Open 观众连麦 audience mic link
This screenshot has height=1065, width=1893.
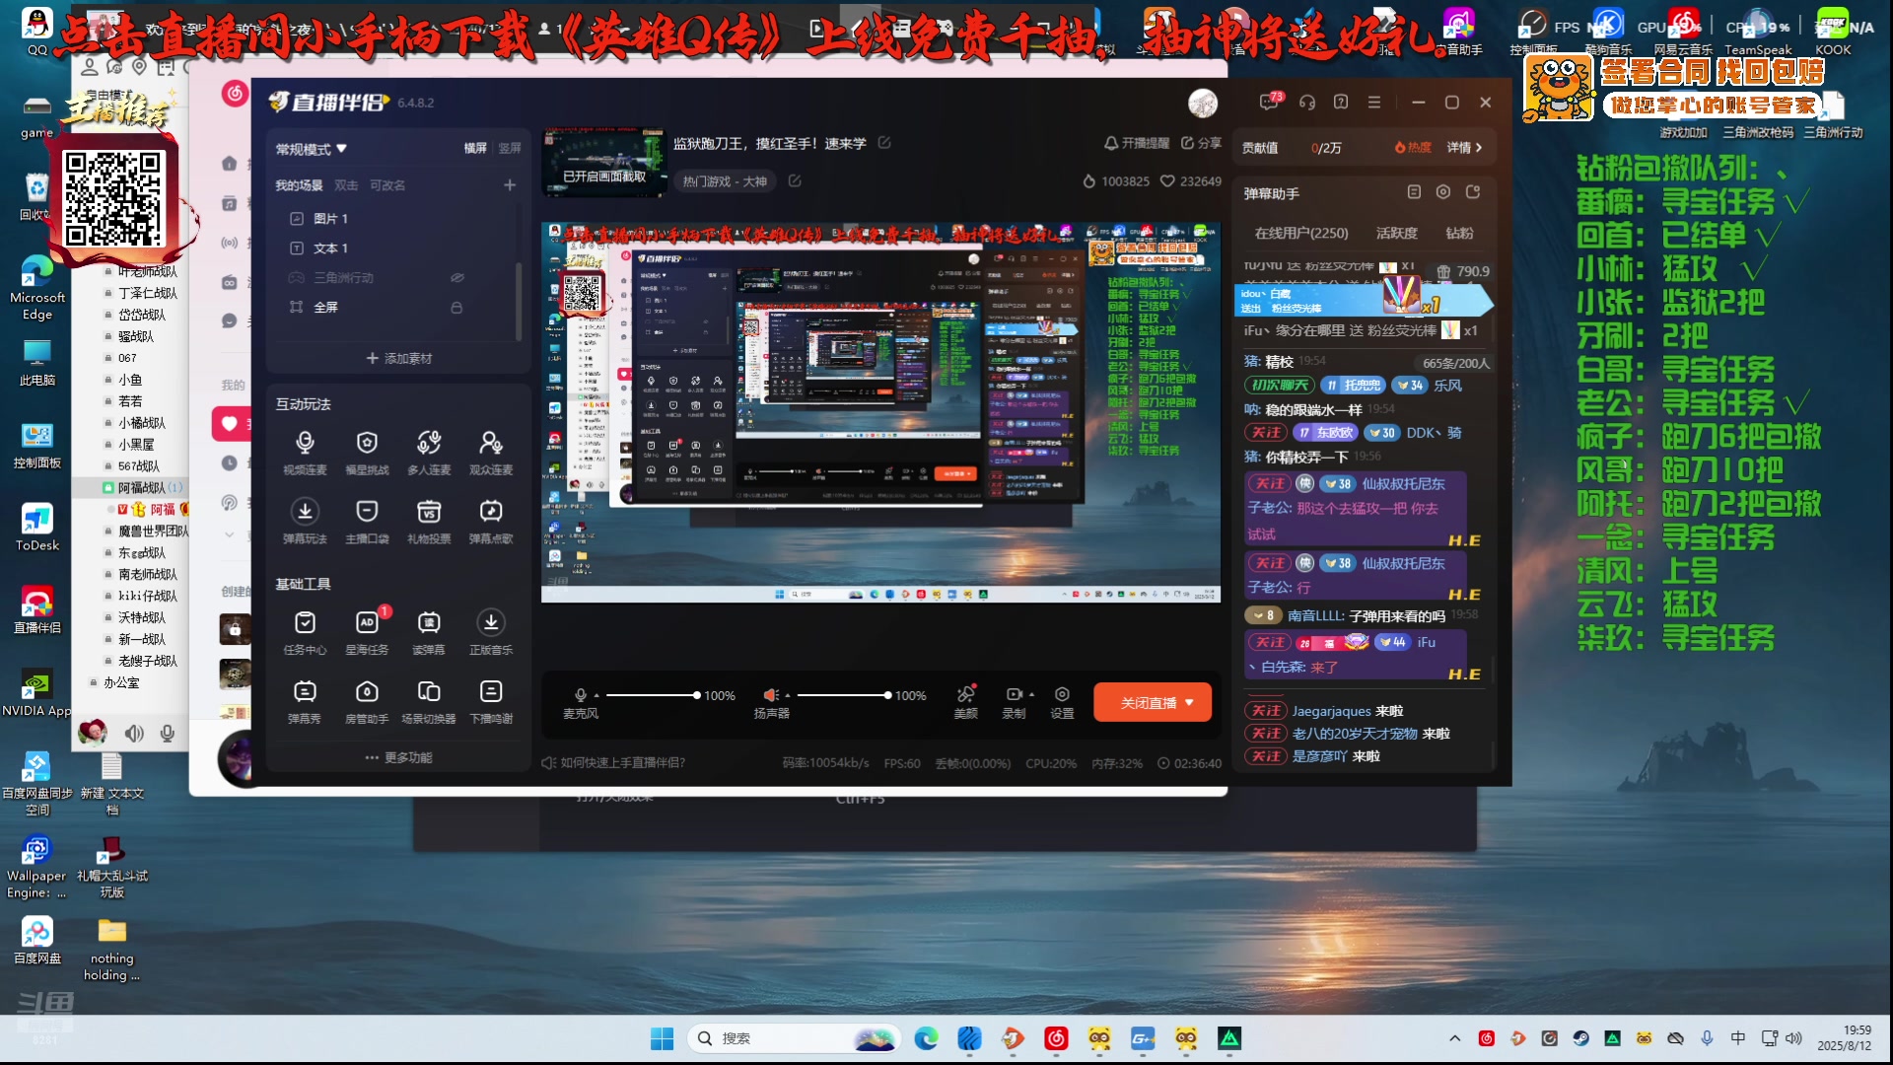[491, 452]
